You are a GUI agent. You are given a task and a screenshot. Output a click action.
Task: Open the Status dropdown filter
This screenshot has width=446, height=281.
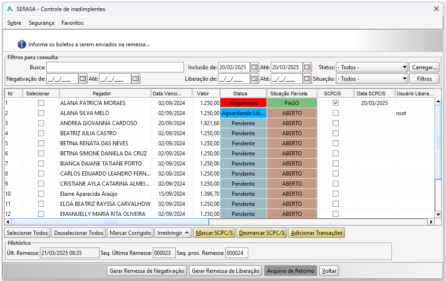[372, 67]
